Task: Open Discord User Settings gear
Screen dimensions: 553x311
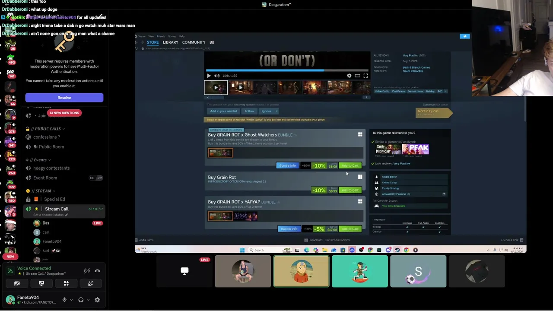Action: point(97,300)
